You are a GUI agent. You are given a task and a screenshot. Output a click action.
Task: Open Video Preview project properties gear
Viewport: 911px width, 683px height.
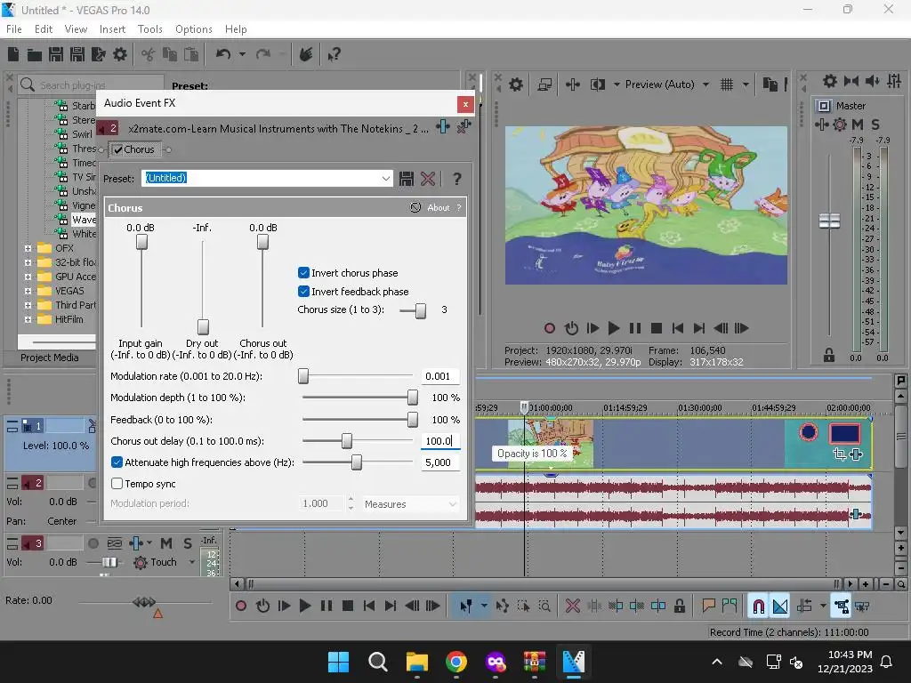[x=516, y=84]
